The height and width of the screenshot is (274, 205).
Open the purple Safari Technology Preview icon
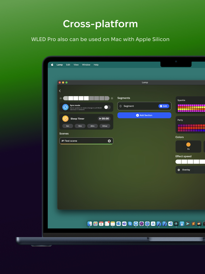click(x=141, y=224)
